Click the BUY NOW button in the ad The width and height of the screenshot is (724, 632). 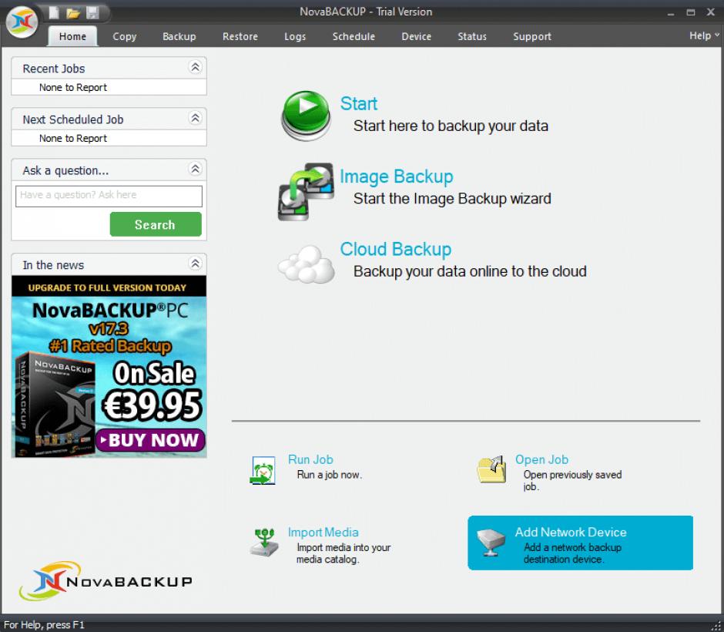150,440
